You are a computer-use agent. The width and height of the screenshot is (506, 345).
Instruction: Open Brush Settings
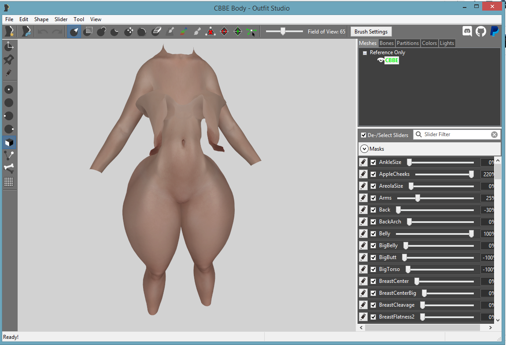point(371,32)
